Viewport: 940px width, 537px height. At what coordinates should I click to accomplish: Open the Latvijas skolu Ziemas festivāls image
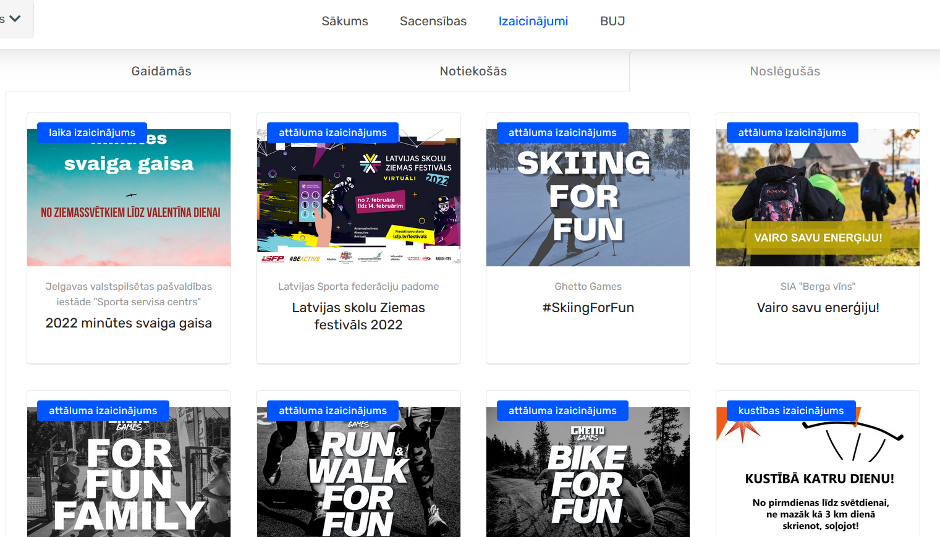(x=358, y=198)
